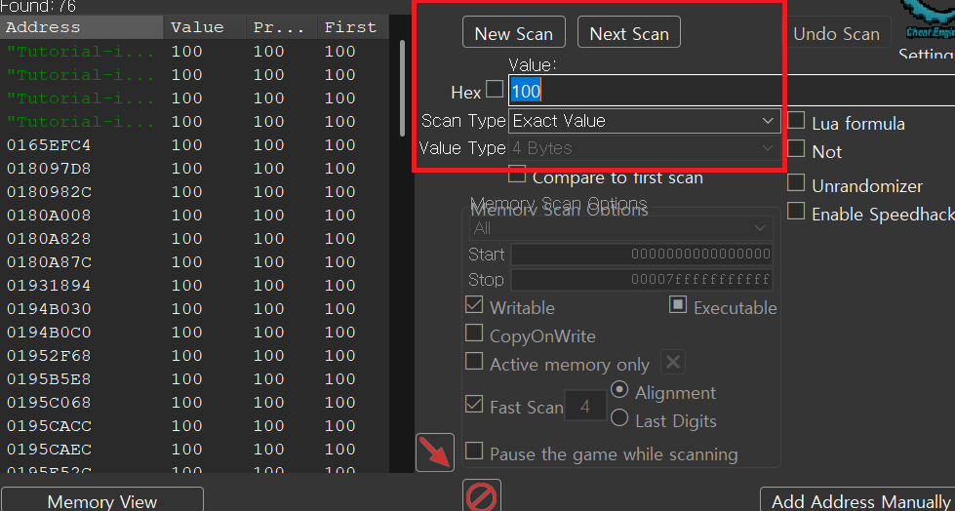Click the First column header
Image resolution: width=955 pixels, height=511 pixels.
pyautogui.click(x=351, y=27)
